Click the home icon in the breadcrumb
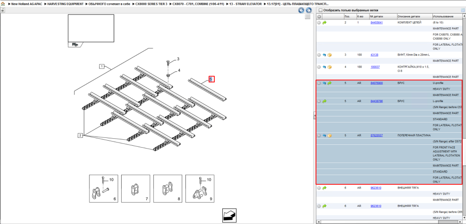Screen dimensions: 466x224 coord(3,4)
